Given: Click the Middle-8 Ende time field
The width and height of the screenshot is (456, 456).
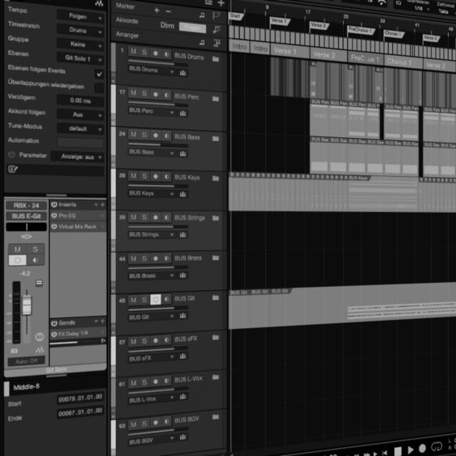Looking at the screenshot, I should click(x=80, y=412).
